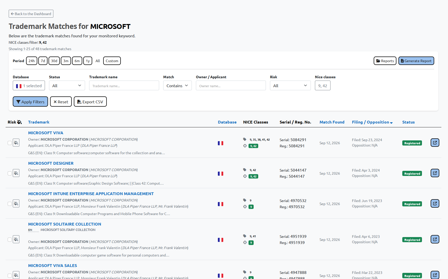Sort by Status column header
Image resolution: width=448 pixels, height=279 pixels.
[408, 122]
